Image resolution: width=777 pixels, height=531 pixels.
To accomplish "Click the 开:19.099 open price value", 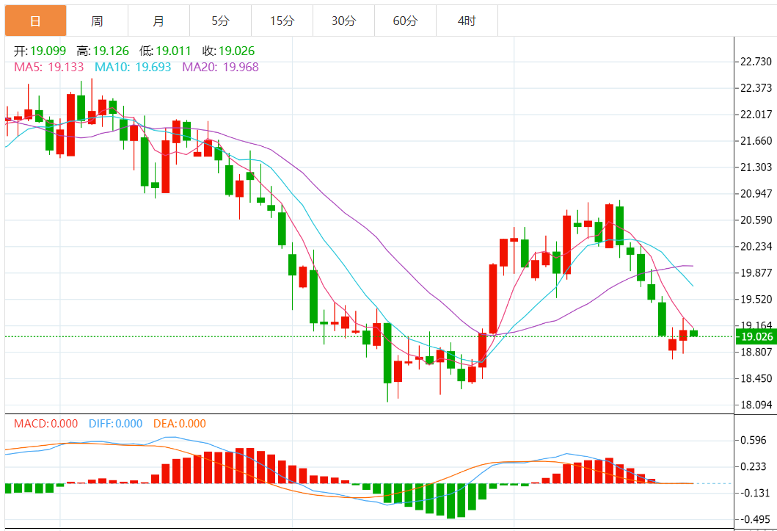I will tap(40, 51).
